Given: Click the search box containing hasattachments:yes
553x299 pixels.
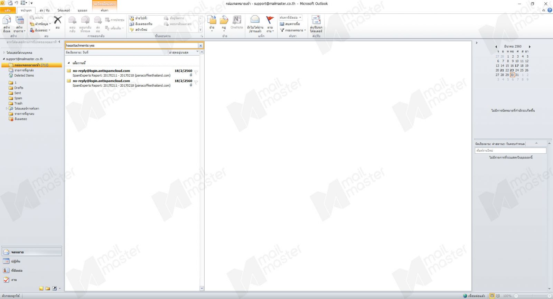Looking at the screenshot, I should coord(132,46).
